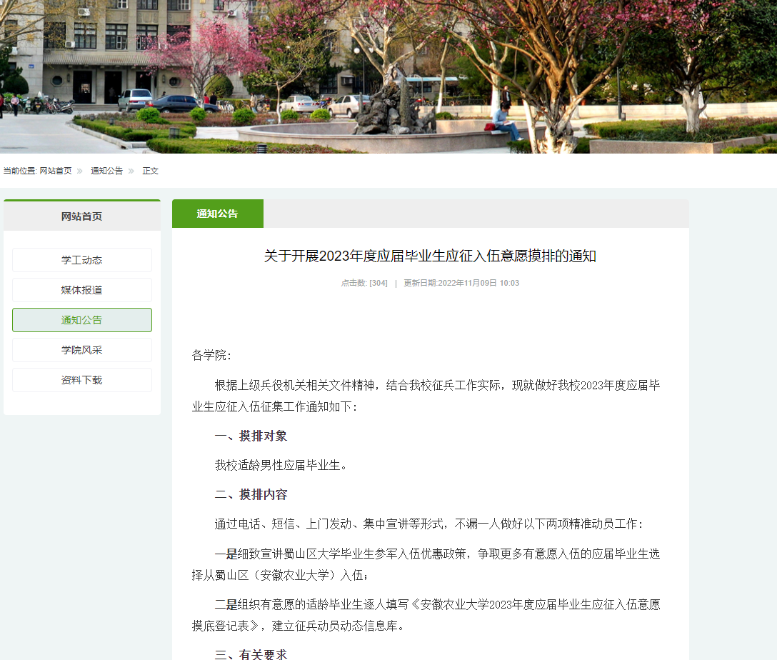Navigate to 资料下载 in the sidebar

point(81,380)
